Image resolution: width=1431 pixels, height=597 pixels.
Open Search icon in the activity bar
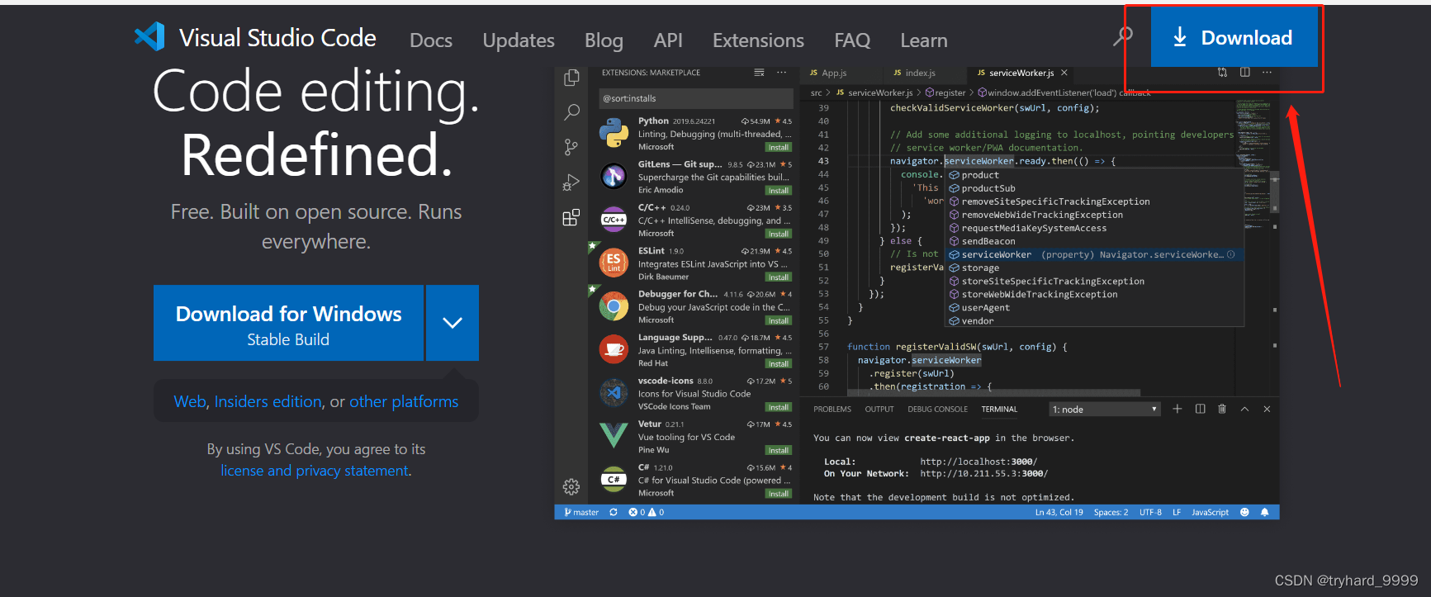[571, 112]
